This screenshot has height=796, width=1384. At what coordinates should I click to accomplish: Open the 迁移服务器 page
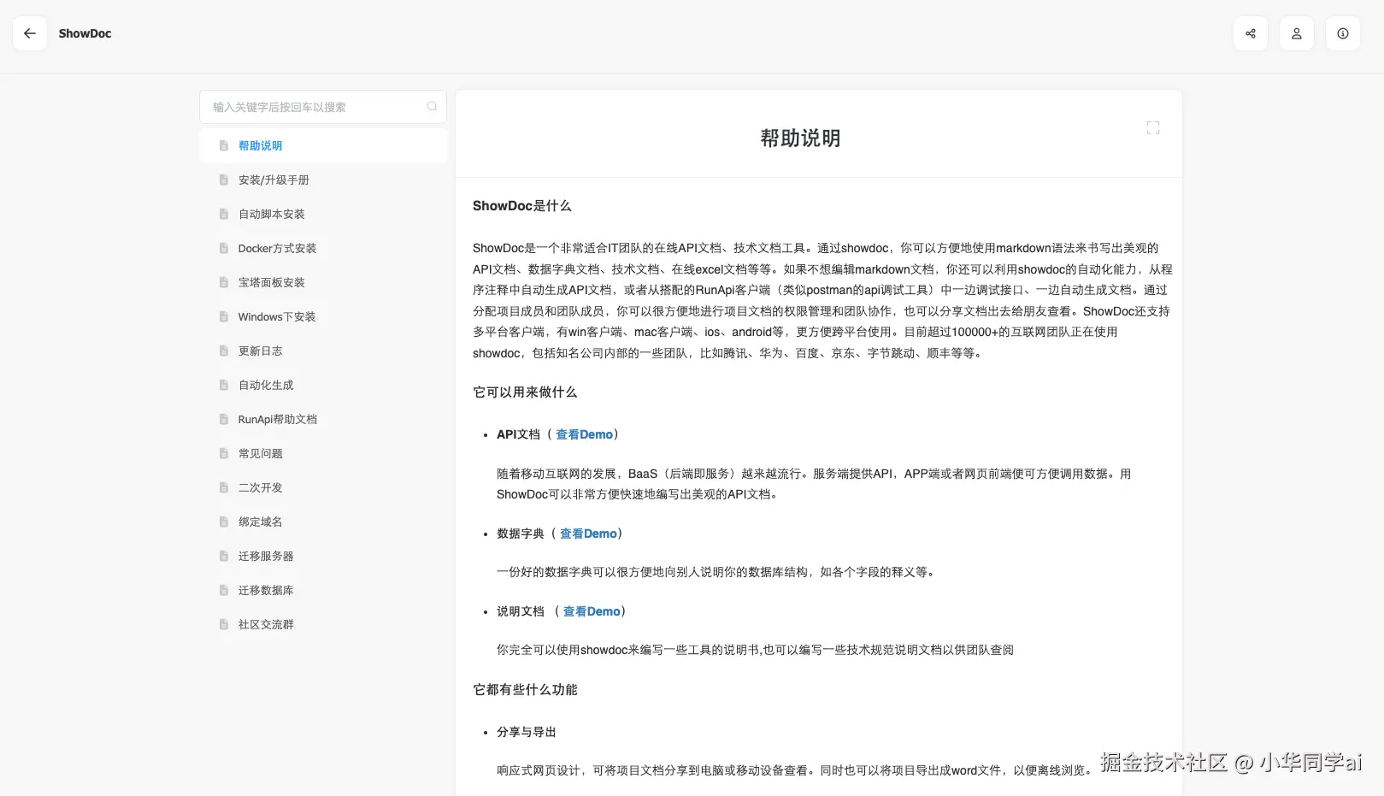point(323,556)
